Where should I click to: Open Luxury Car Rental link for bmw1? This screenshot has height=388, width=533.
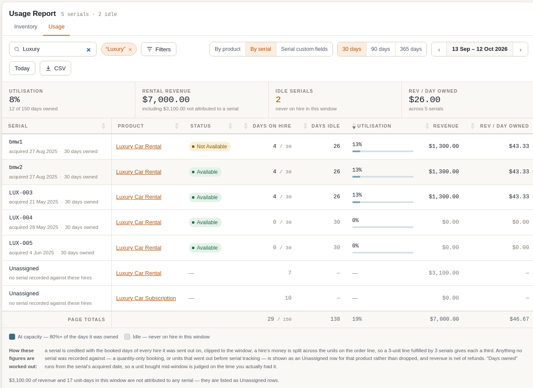point(138,147)
